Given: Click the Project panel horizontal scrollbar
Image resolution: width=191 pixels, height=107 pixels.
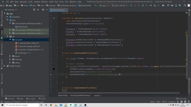Looking at the screenshot, I should pyautogui.click(x=24, y=96).
